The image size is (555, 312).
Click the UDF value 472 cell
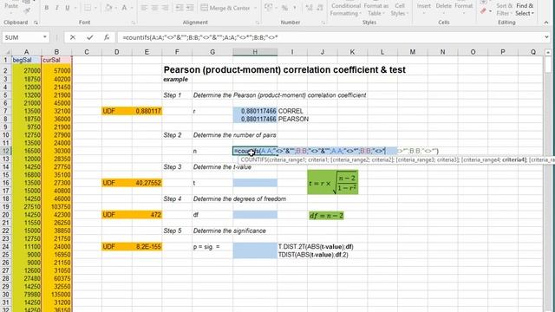[147, 215]
